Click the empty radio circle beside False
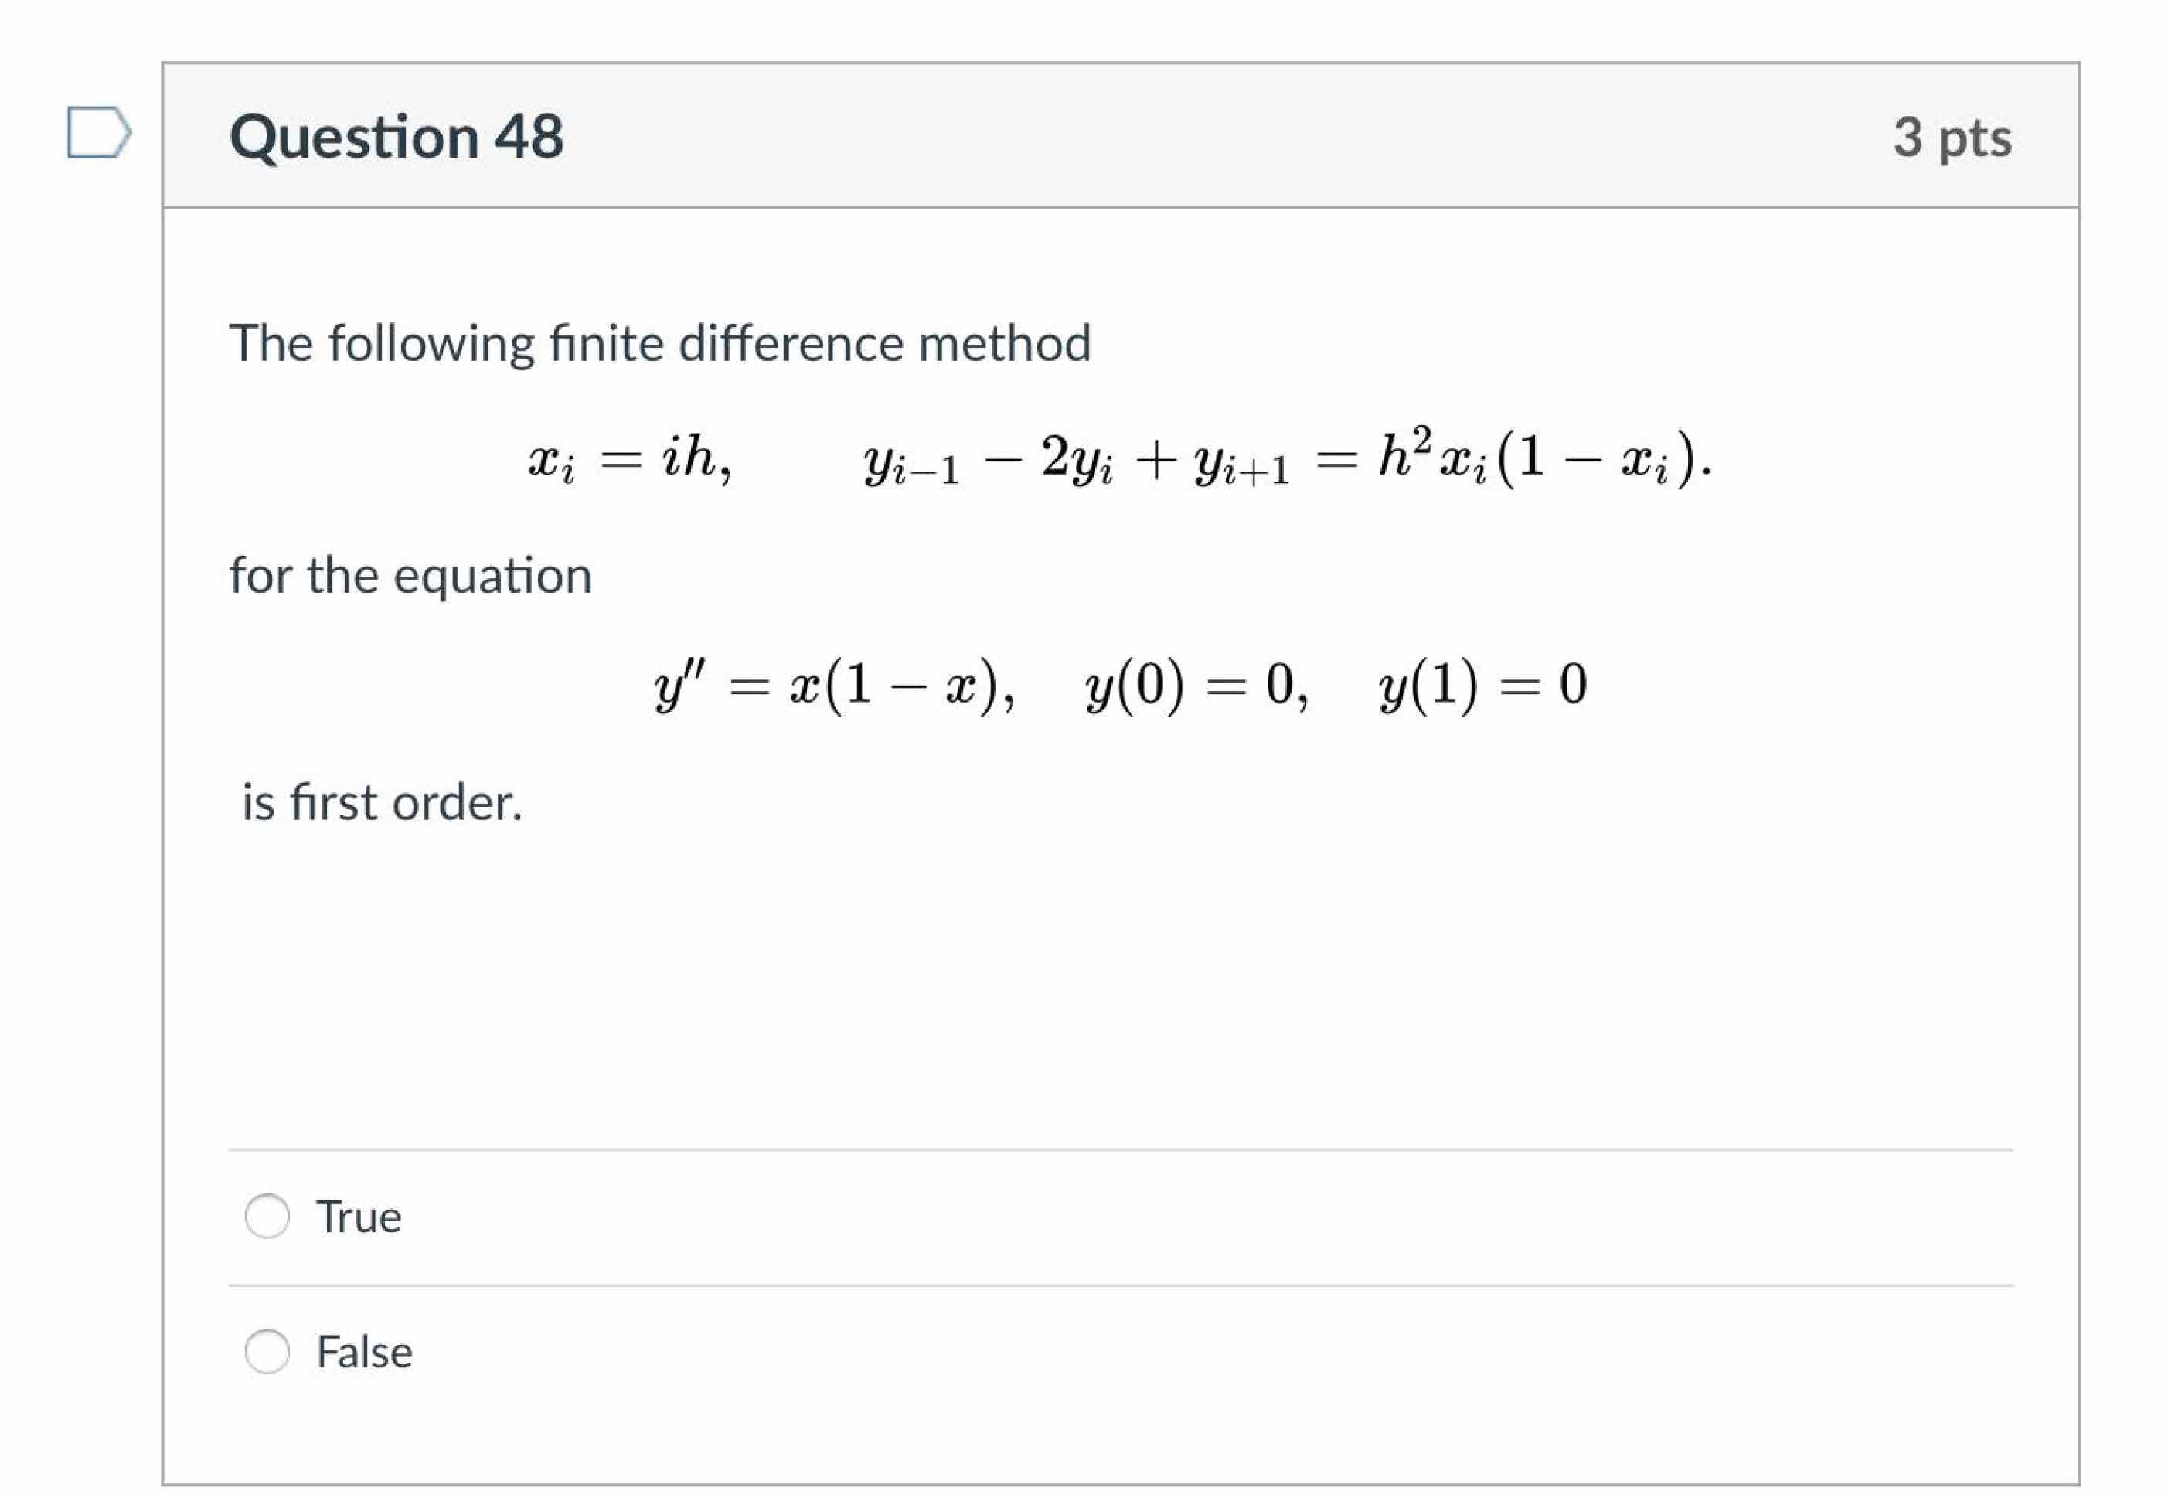Viewport: 2168px width, 1498px height. coord(267,1352)
